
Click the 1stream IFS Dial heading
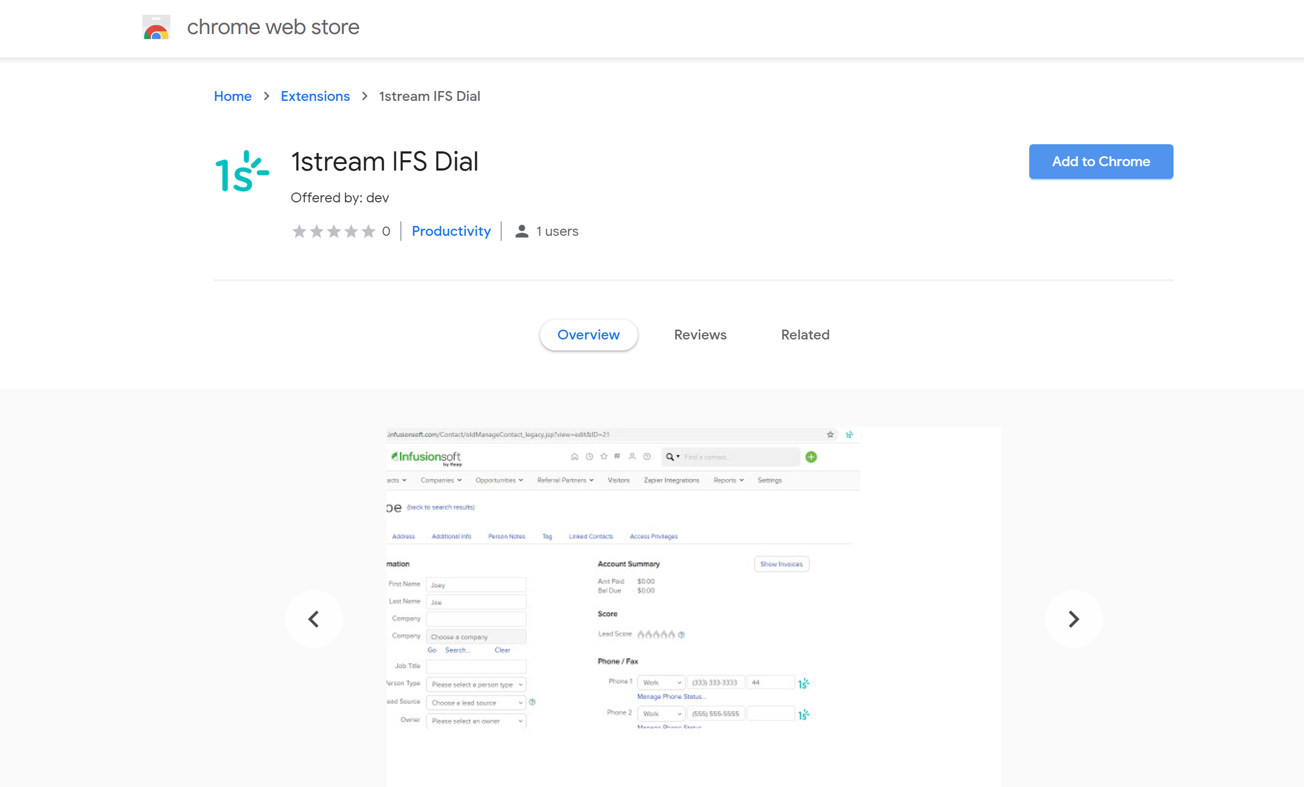[x=385, y=162]
